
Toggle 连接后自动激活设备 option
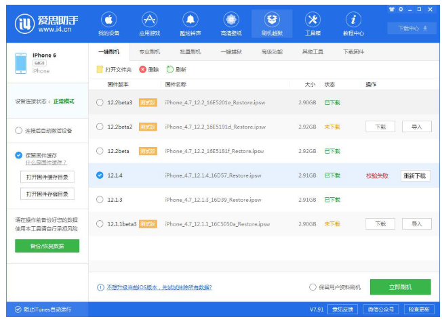(18, 131)
